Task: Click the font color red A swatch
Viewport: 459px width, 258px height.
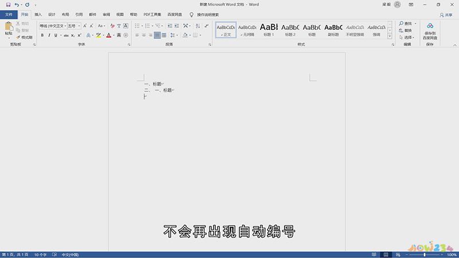Action: pyautogui.click(x=108, y=36)
